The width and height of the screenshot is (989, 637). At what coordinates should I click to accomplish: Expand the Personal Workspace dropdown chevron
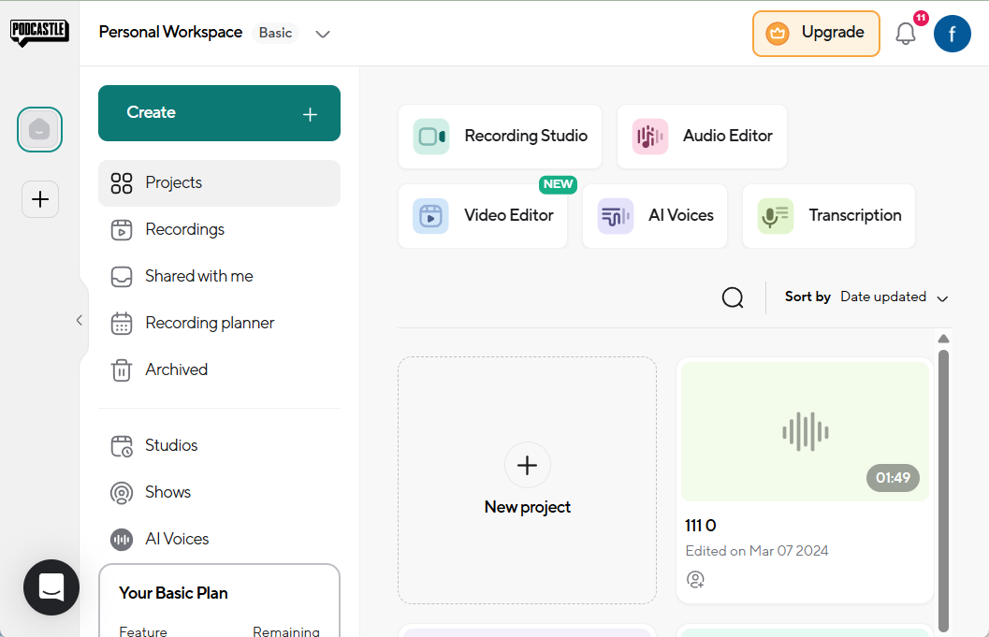coord(322,34)
